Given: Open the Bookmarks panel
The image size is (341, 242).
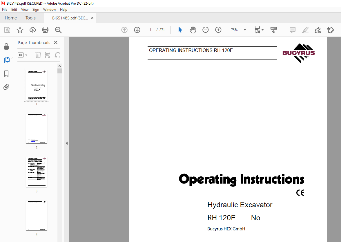Looking at the screenshot, I should [x=6, y=74].
